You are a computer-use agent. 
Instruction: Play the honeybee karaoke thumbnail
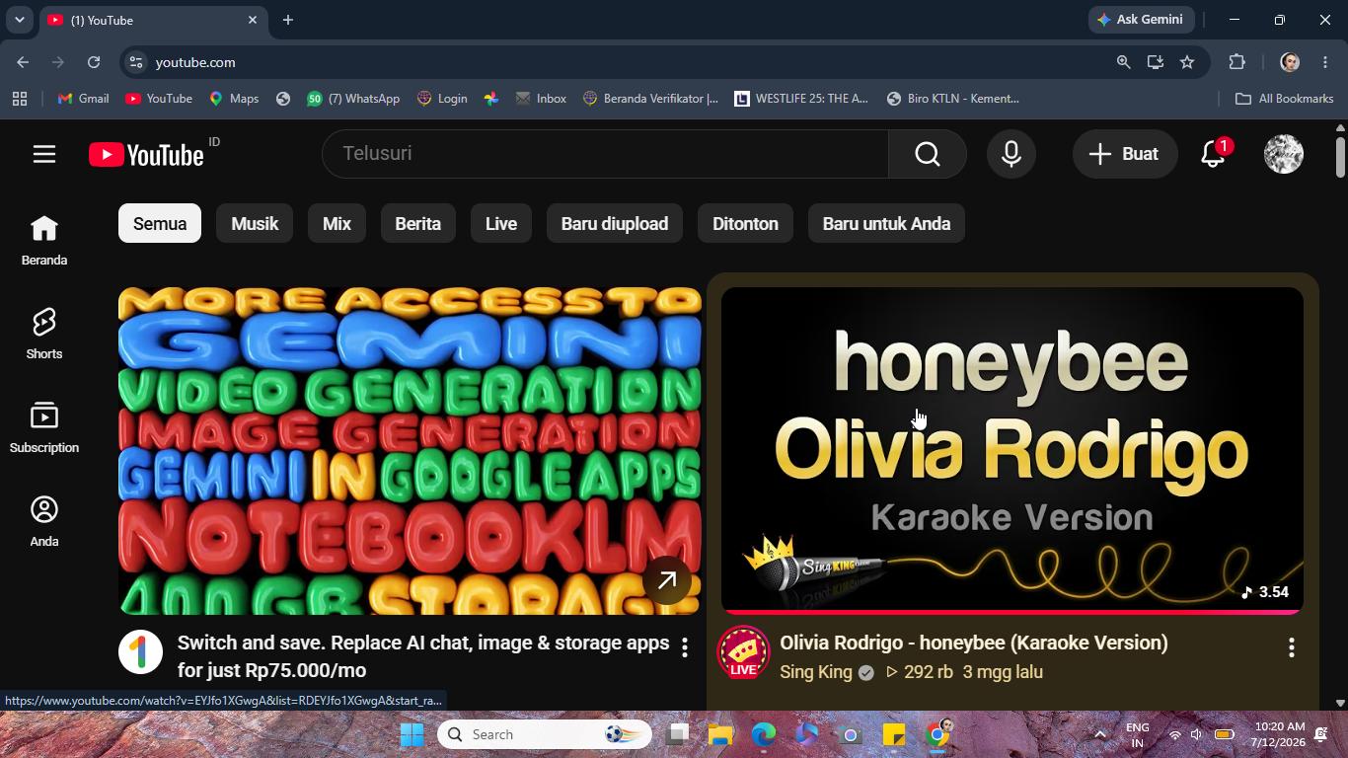click(1012, 451)
